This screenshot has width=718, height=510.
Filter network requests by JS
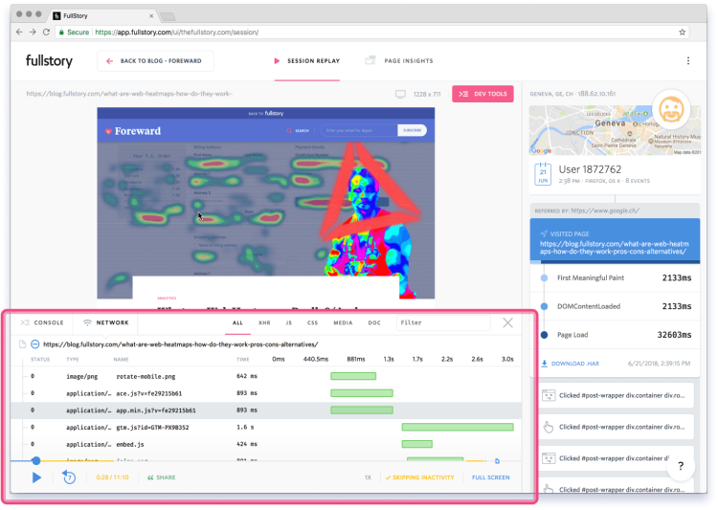(x=288, y=322)
